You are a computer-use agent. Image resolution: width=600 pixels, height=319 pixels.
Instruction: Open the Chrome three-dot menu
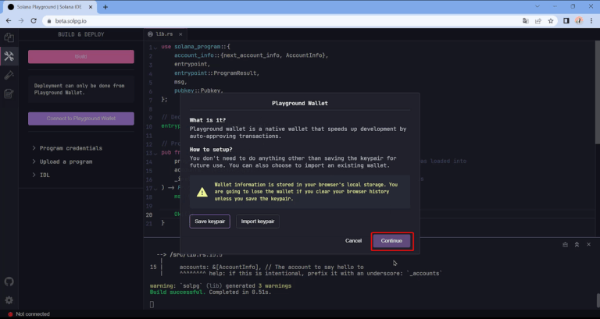coord(591,21)
